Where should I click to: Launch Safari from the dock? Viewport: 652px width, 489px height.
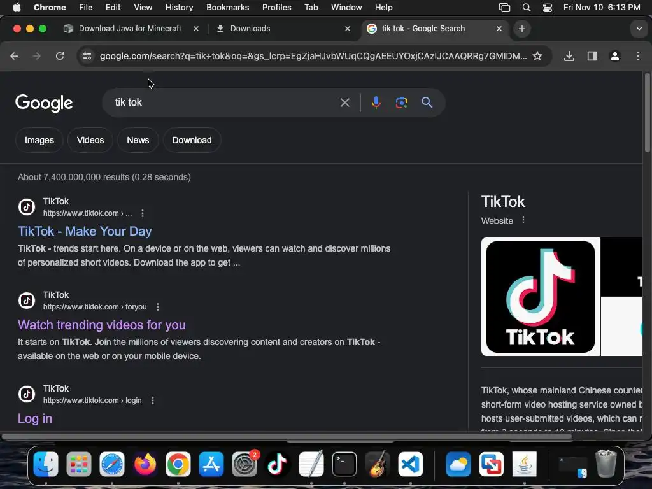point(112,464)
